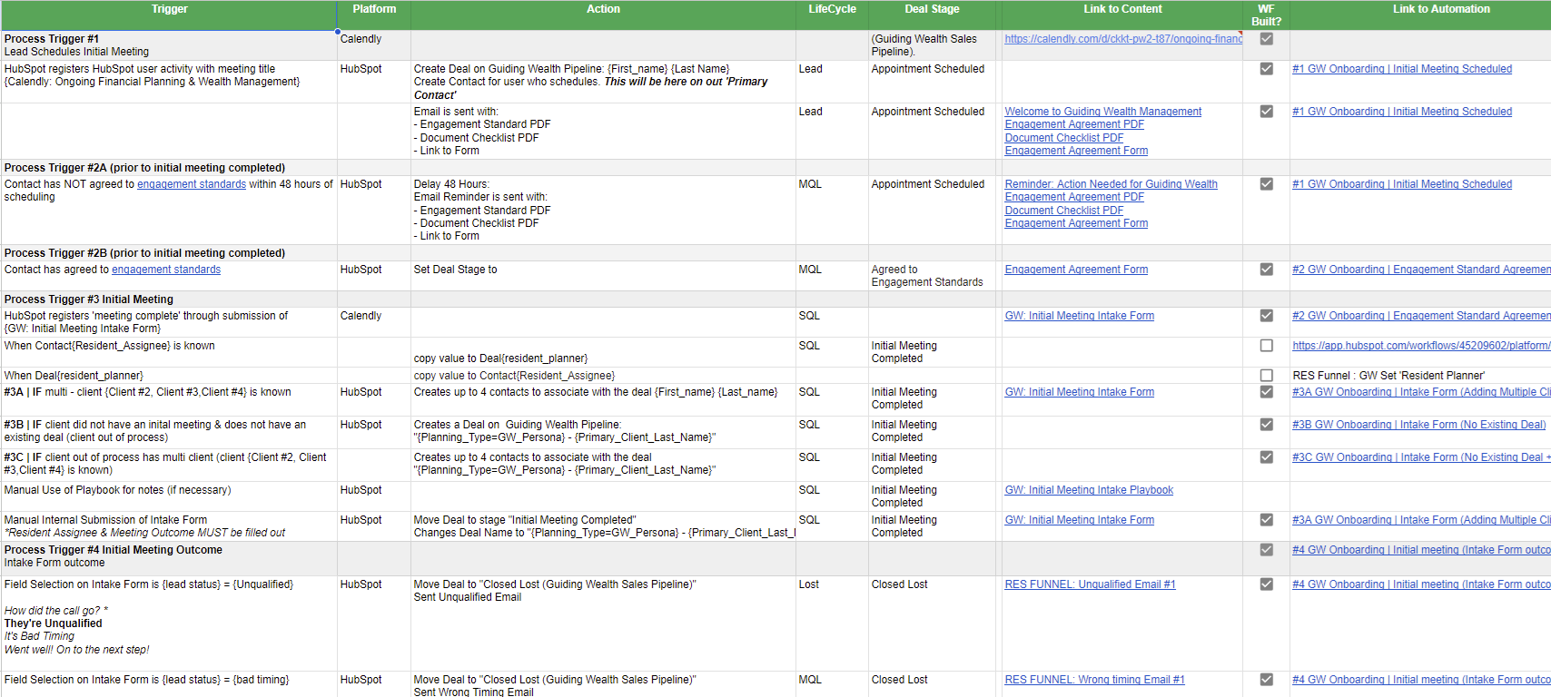Open 'engagement standards' link in 'has NOT agreed' cell
This screenshot has height=697, width=1551.
[x=192, y=184]
